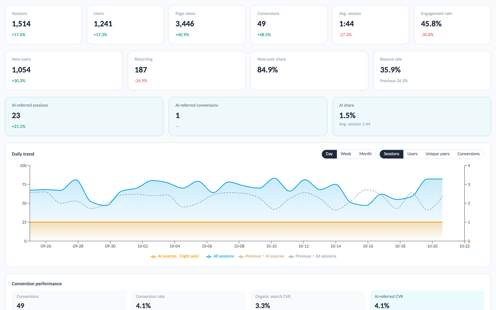Click the AI share 1.5% value
The image size is (496, 310).
point(347,116)
